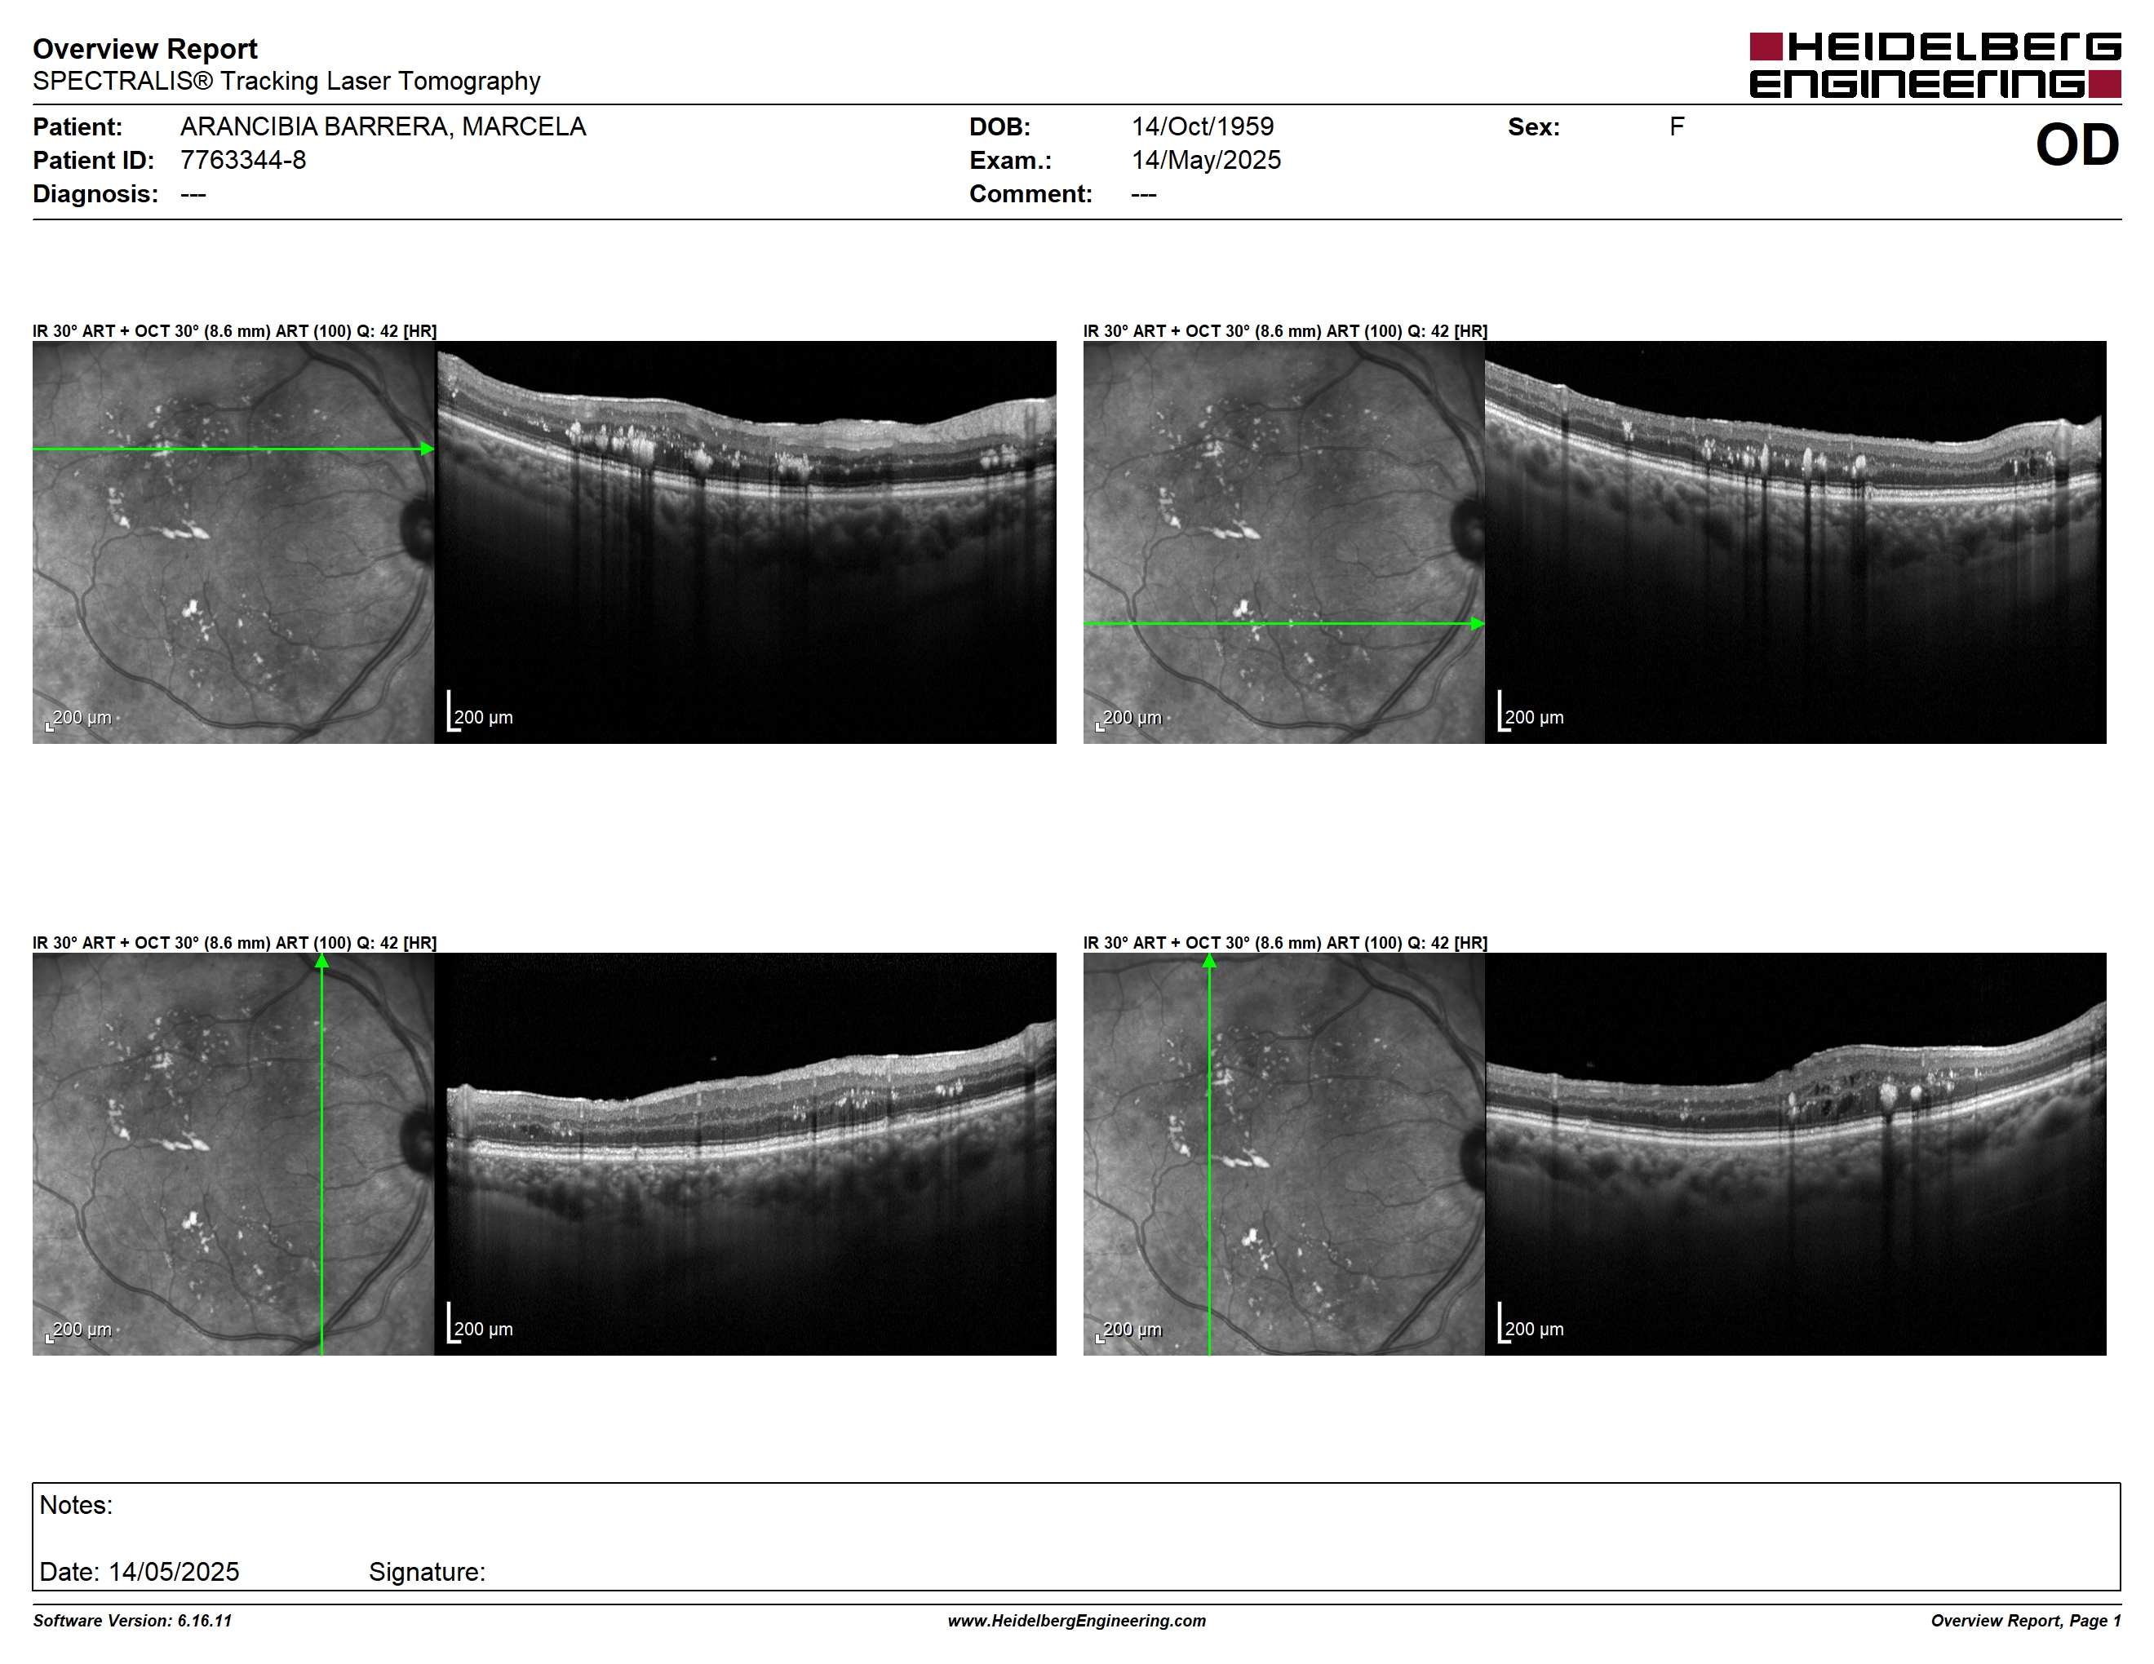Click Software Version: 6.16.11 text
Viewport: 2154px width, 1664px height.
click(132, 1621)
